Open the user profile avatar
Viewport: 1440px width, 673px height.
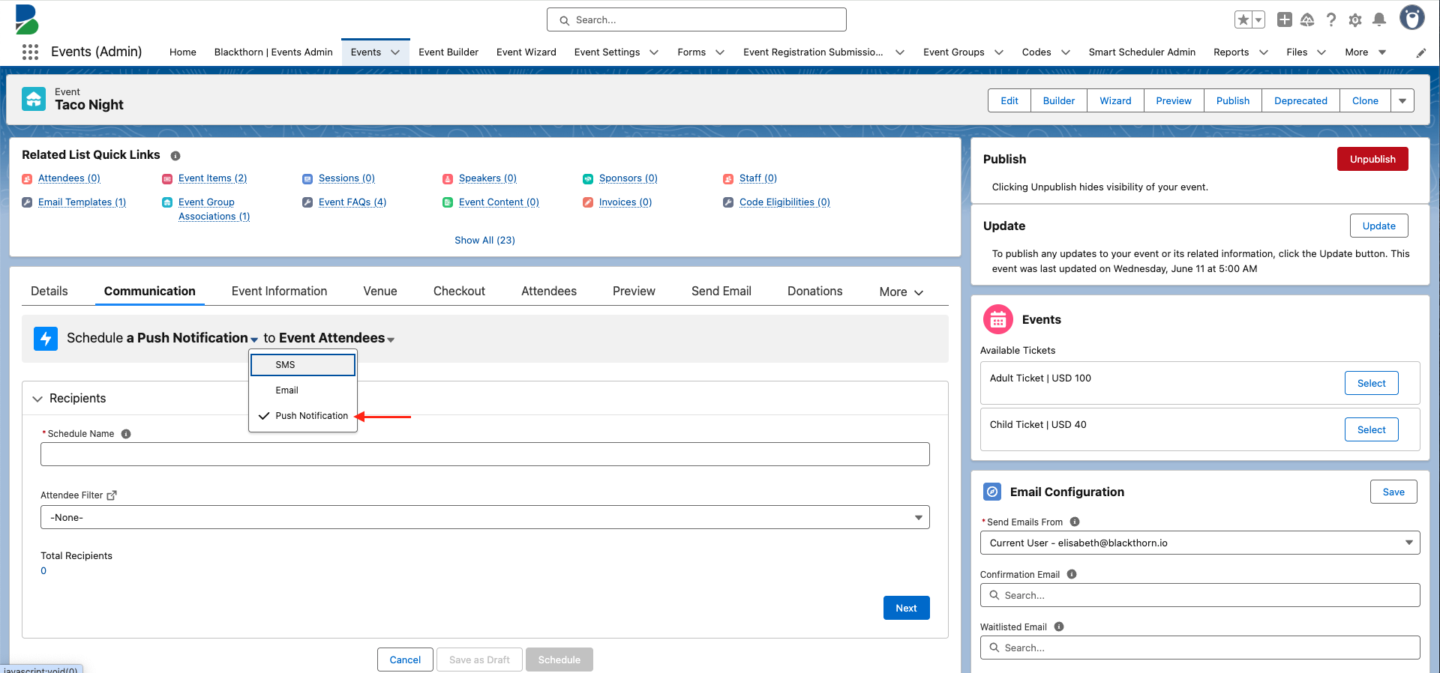coord(1412,18)
